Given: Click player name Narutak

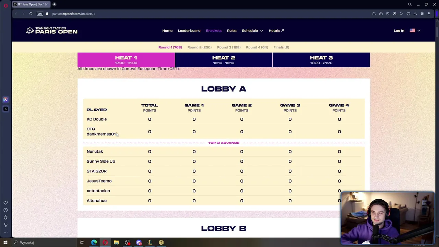Looking at the screenshot, I should (x=95, y=152).
